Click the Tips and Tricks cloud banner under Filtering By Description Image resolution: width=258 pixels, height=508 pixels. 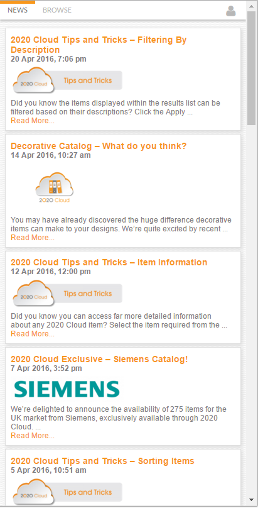point(68,80)
